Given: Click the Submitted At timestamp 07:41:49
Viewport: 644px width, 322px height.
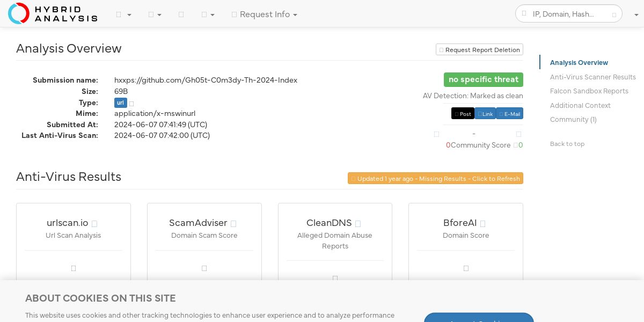Looking at the screenshot, I should (x=161, y=125).
